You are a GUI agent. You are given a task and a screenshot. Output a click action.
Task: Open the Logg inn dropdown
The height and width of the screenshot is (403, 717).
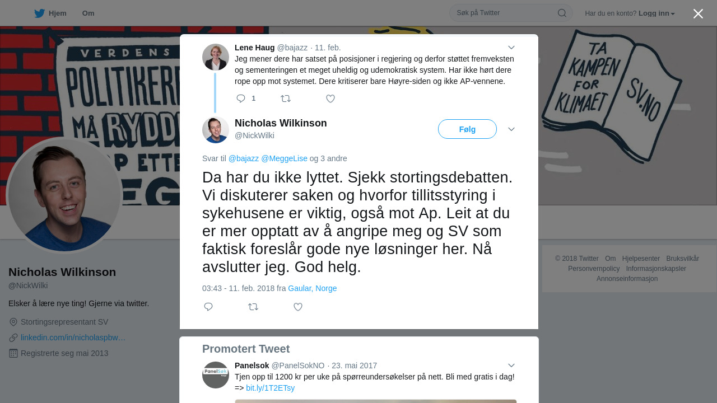click(x=657, y=13)
